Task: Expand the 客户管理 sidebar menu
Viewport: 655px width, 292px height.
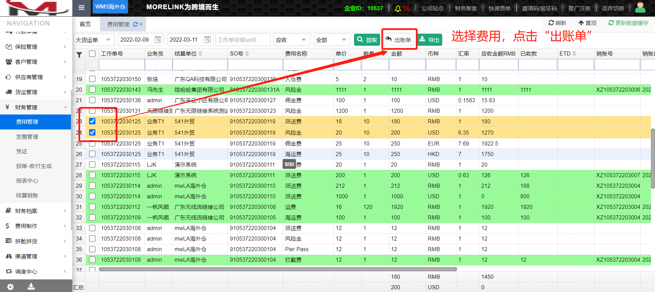Action: point(36,62)
